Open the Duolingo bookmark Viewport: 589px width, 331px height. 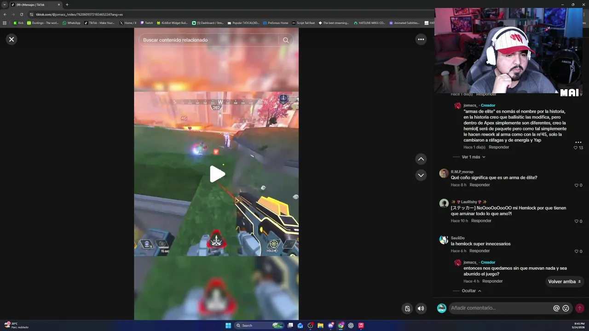43,23
